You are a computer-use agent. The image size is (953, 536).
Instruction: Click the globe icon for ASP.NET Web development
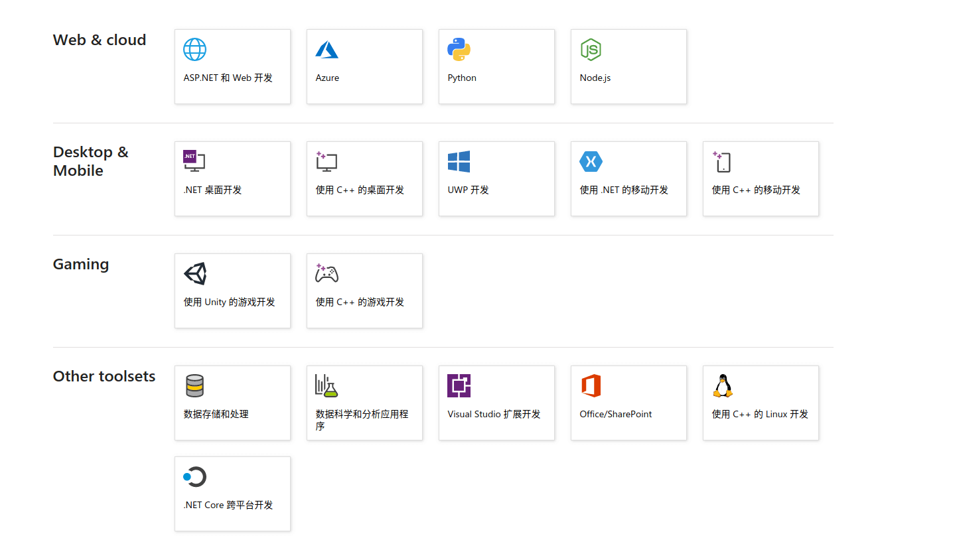[194, 49]
